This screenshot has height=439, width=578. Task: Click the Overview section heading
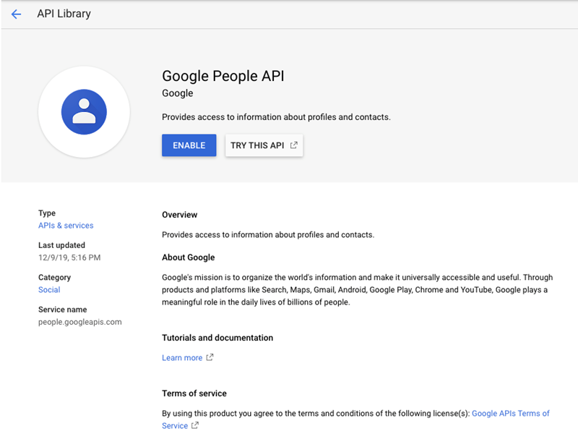point(179,215)
